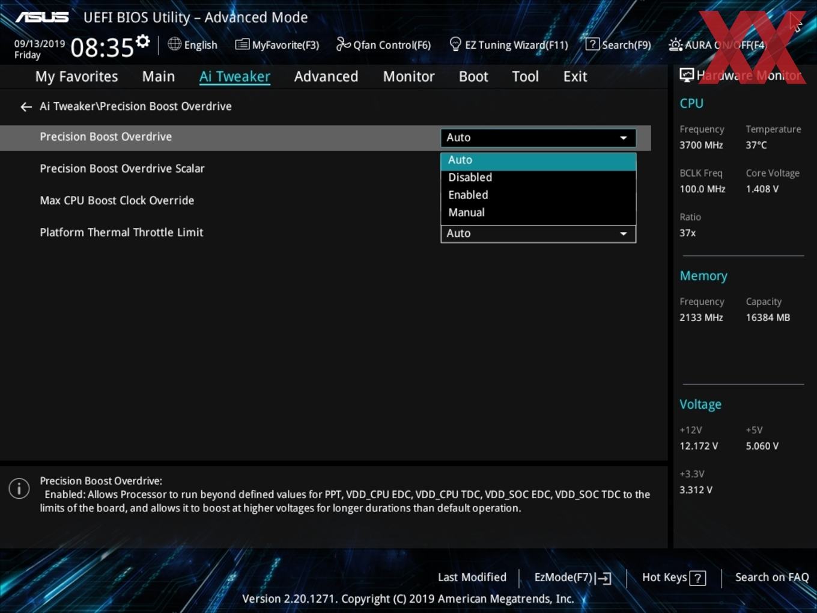This screenshot has height=613, width=817.
Task: Open the My Favorites tab
Action: [76, 76]
